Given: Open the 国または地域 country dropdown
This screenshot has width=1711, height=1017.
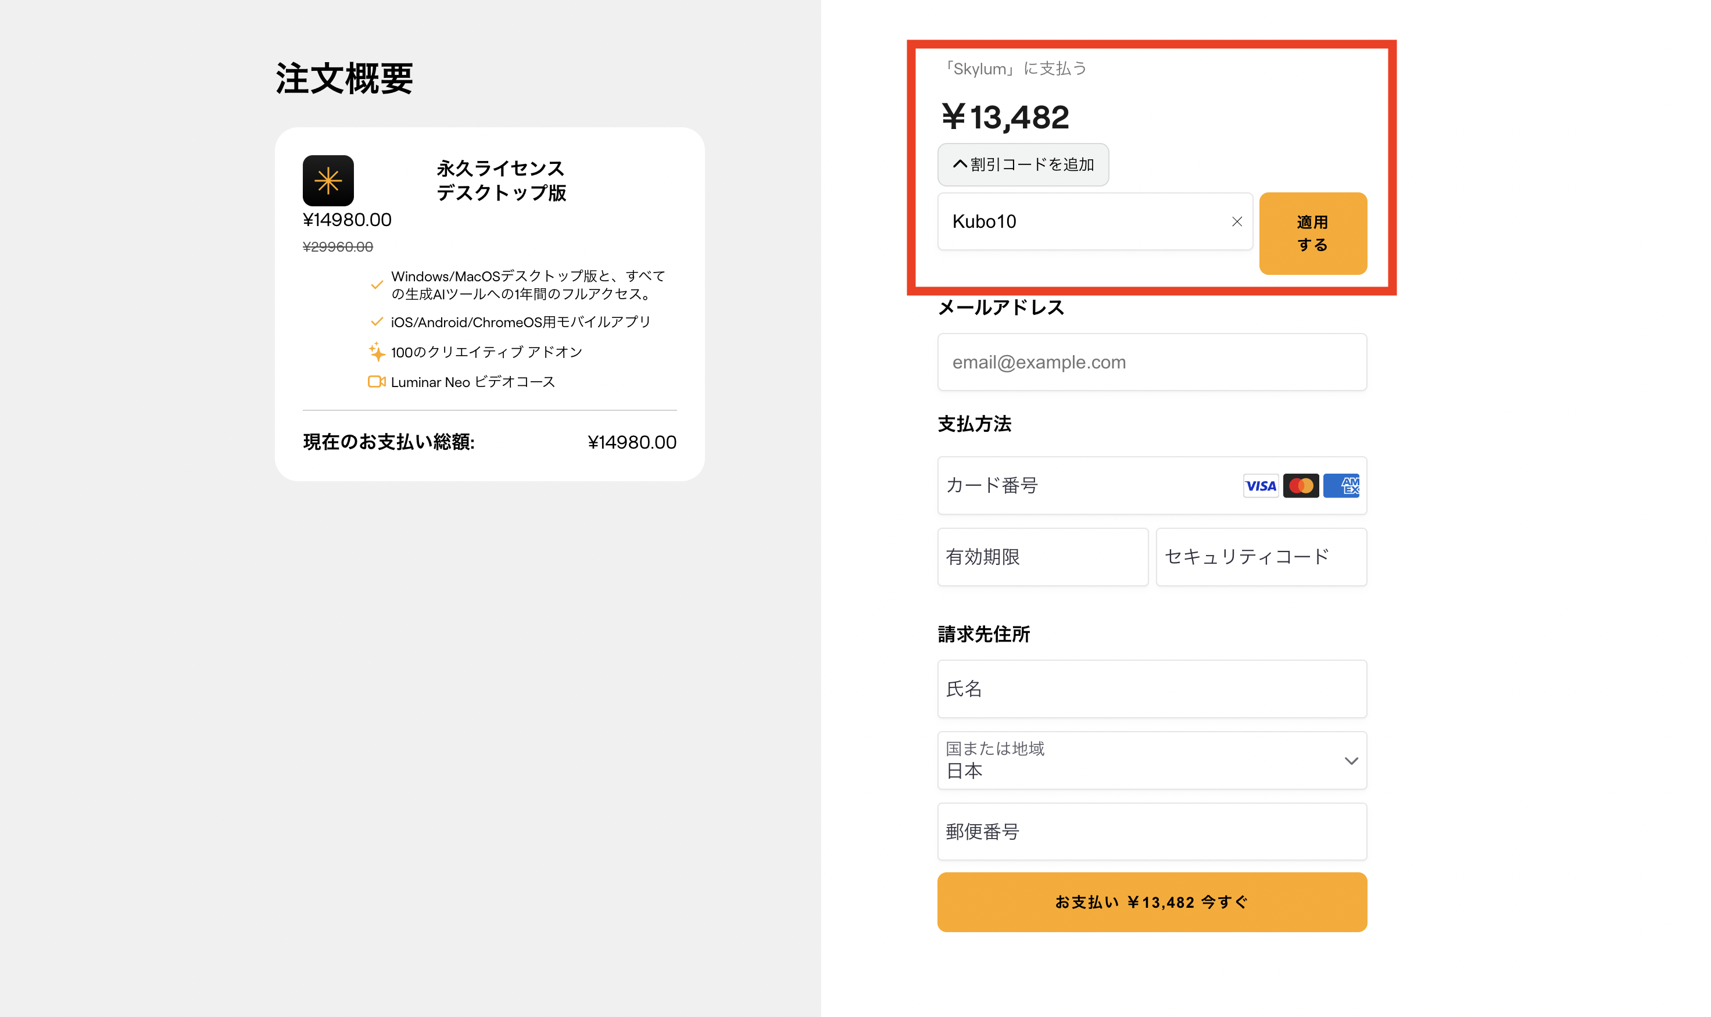Looking at the screenshot, I should point(1151,760).
